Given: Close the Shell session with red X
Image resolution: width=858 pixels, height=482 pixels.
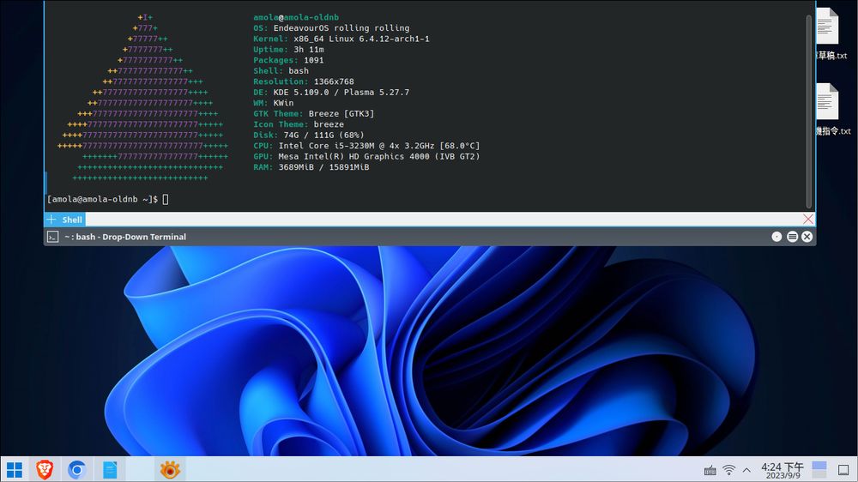Looking at the screenshot, I should (807, 220).
